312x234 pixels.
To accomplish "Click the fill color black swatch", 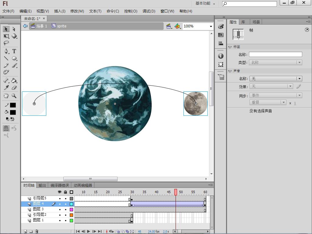I will click(13, 112).
